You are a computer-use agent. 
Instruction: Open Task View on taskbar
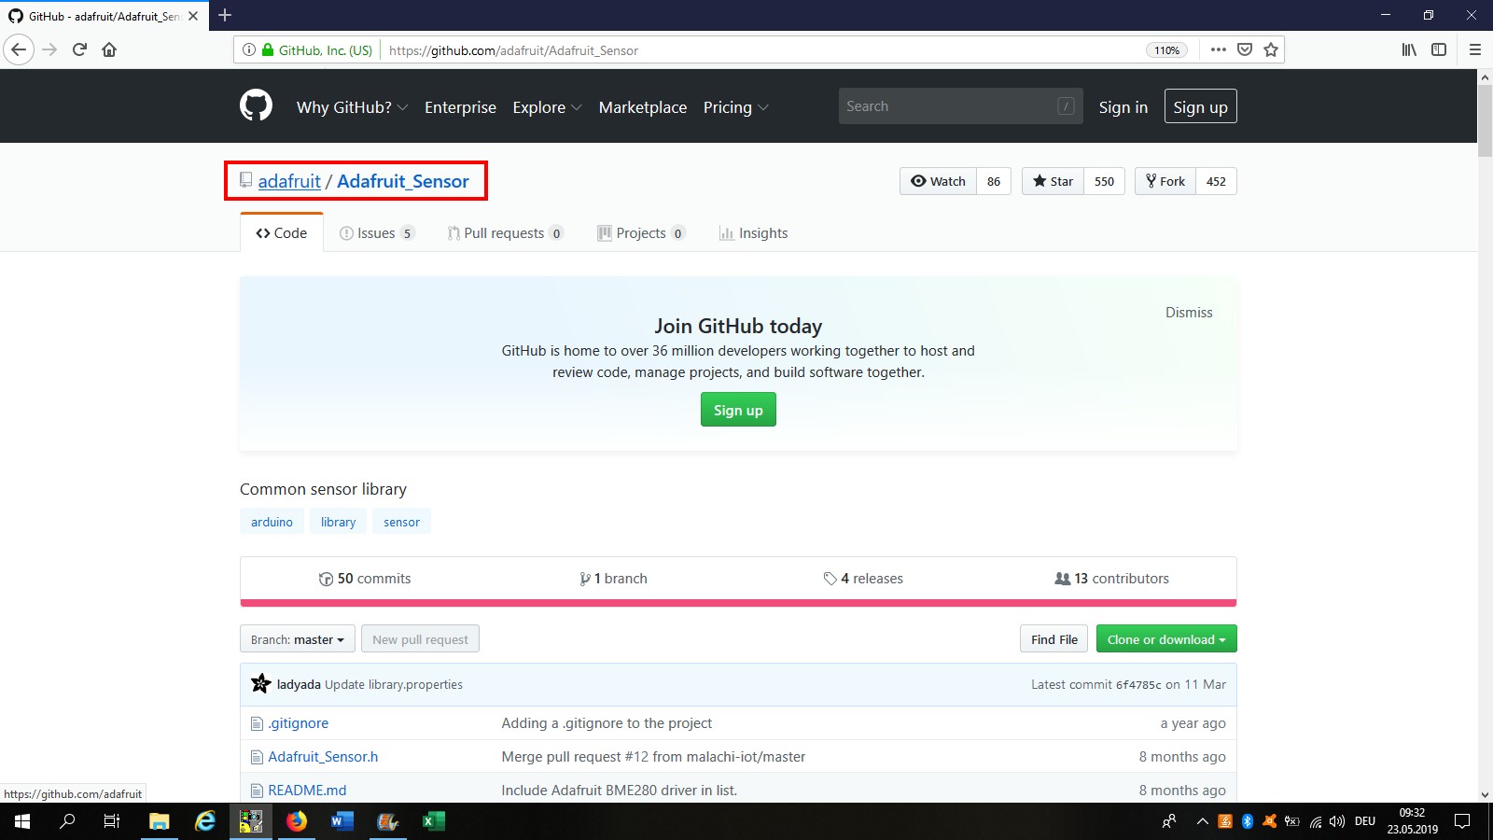pyautogui.click(x=112, y=821)
